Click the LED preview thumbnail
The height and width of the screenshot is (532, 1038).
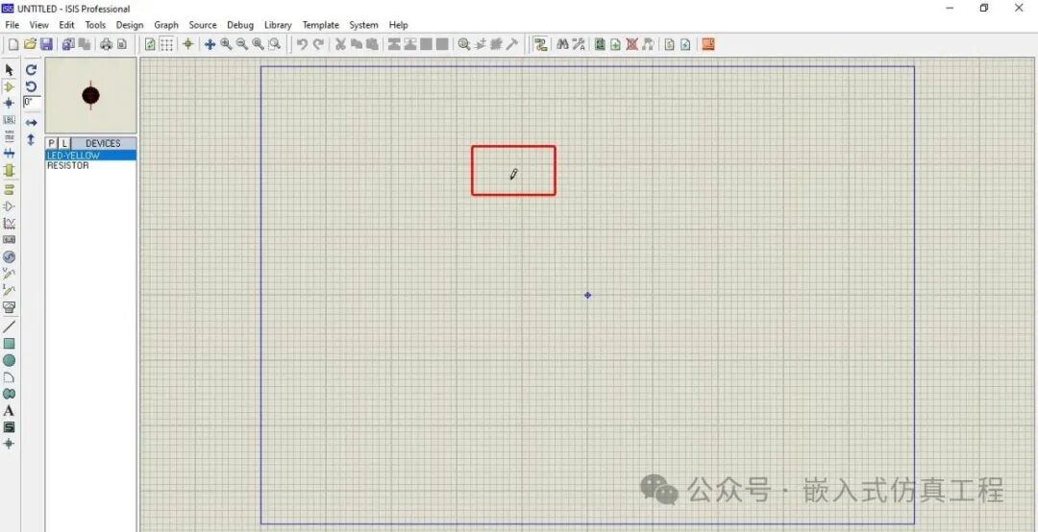[90, 95]
